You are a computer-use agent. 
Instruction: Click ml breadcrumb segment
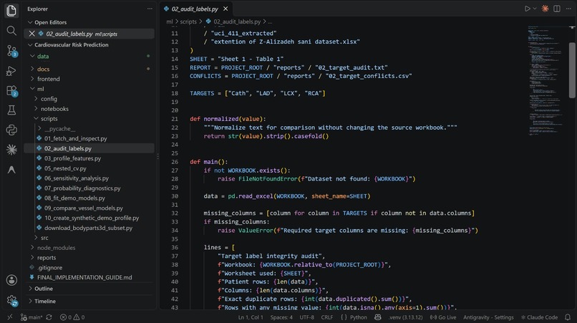[169, 21]
